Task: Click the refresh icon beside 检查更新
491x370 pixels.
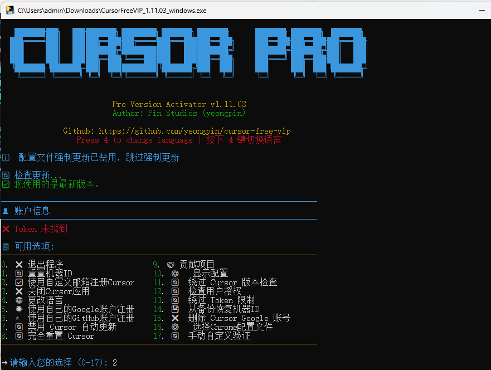Action: [x=6, y=175]
